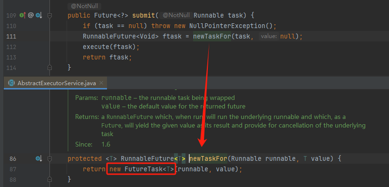389x187 pixels.
Task: Click the blue overridden-method gutter icon on line 86
Action: 39,158
